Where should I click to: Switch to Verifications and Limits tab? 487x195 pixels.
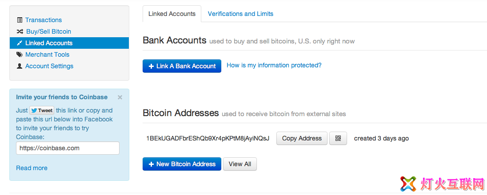click(x=240, y=14)
